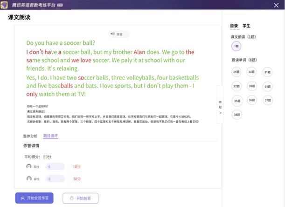Close the window with the X icon
This screenshot has height=207, width=285.
[277, 5]
